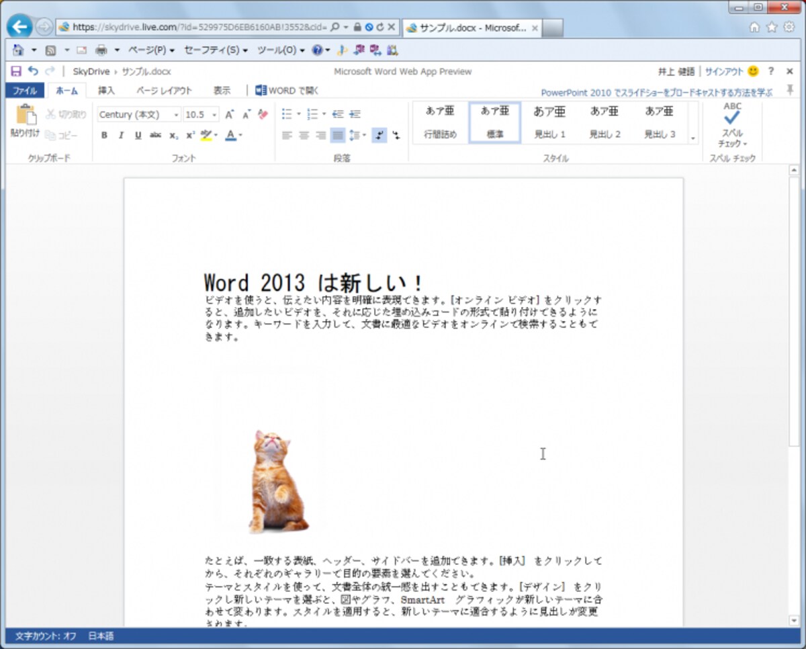Align text left
The width and height of the screenshot is (806, 649).
tap(287, 135)
